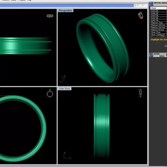Click the green ring band in Side View
The height and width of the screenshot is (167, 167).
(x=102, y=126)
